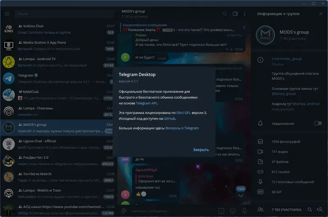Open Media Station X App Store chat
This screenshot has width=328, height=217.
pyautogui.click(x=59, y=46)
